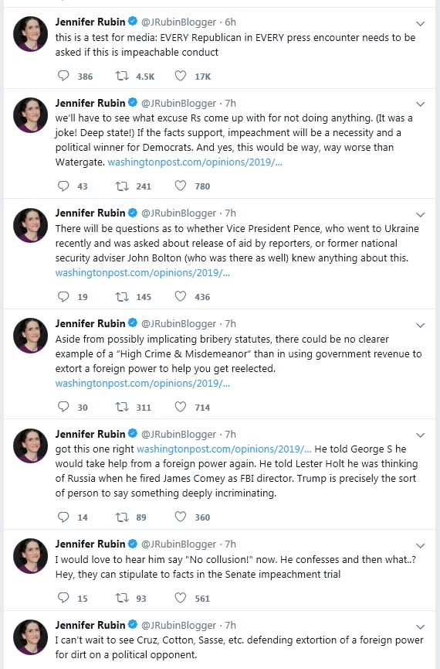Reply to the bribery statutes tweet

63,407
